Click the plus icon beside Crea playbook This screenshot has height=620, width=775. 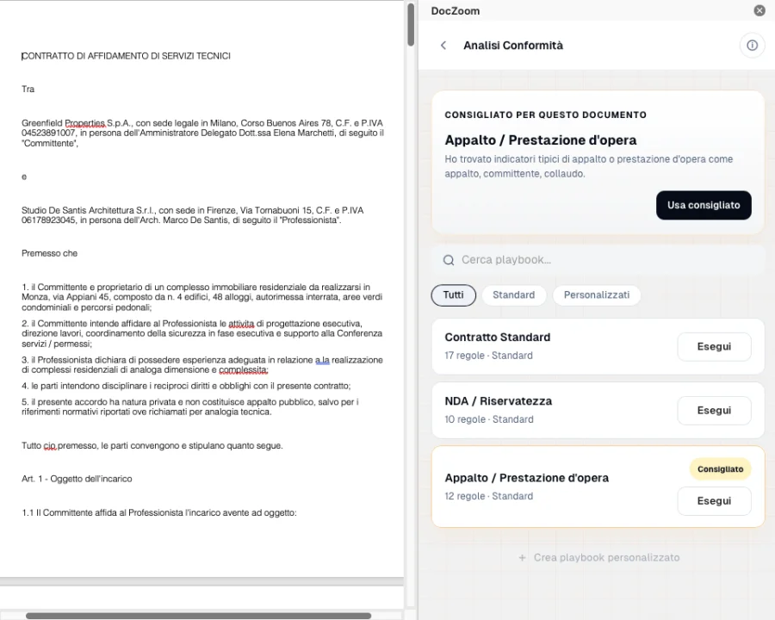tap(522, 558)
